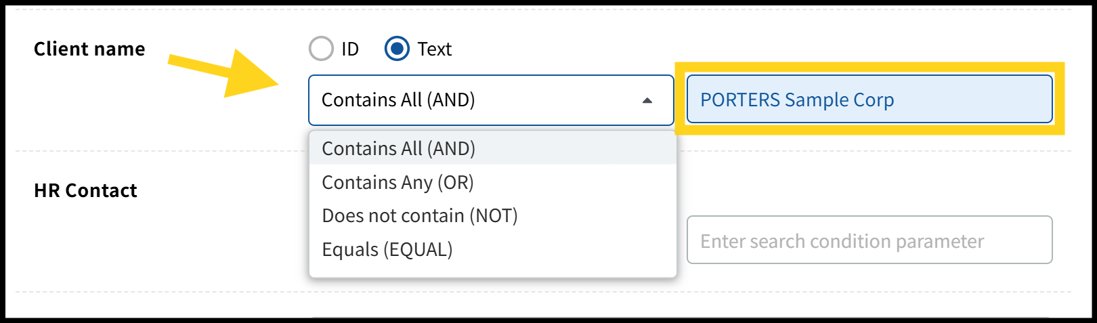Viewport: 1097px width, 323px height.
Task: Select the ID radio button
Action: tap(321, 49)
